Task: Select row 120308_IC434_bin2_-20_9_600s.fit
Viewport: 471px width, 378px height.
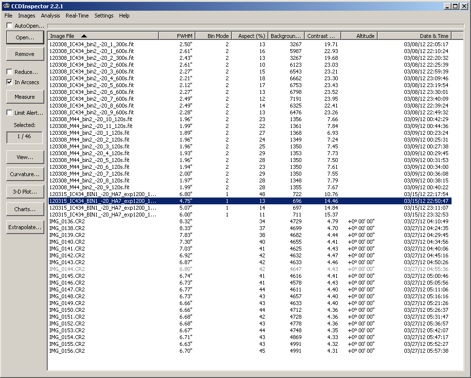Action: click(x=250, y=112)
